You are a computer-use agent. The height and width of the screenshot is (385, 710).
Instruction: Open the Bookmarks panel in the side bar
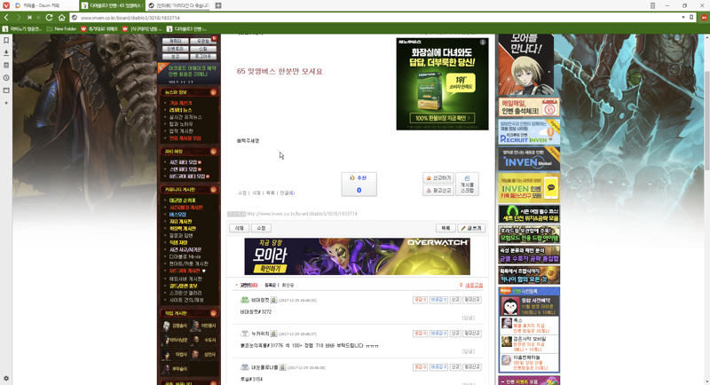(6, 40)
